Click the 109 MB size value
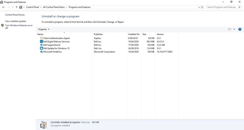Image resolution: width=244 pixels, height=130 pixels. [x=151, y=52]
